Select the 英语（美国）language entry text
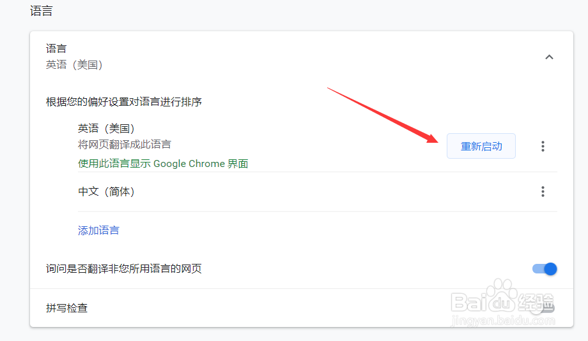 [x=106, y=128]
